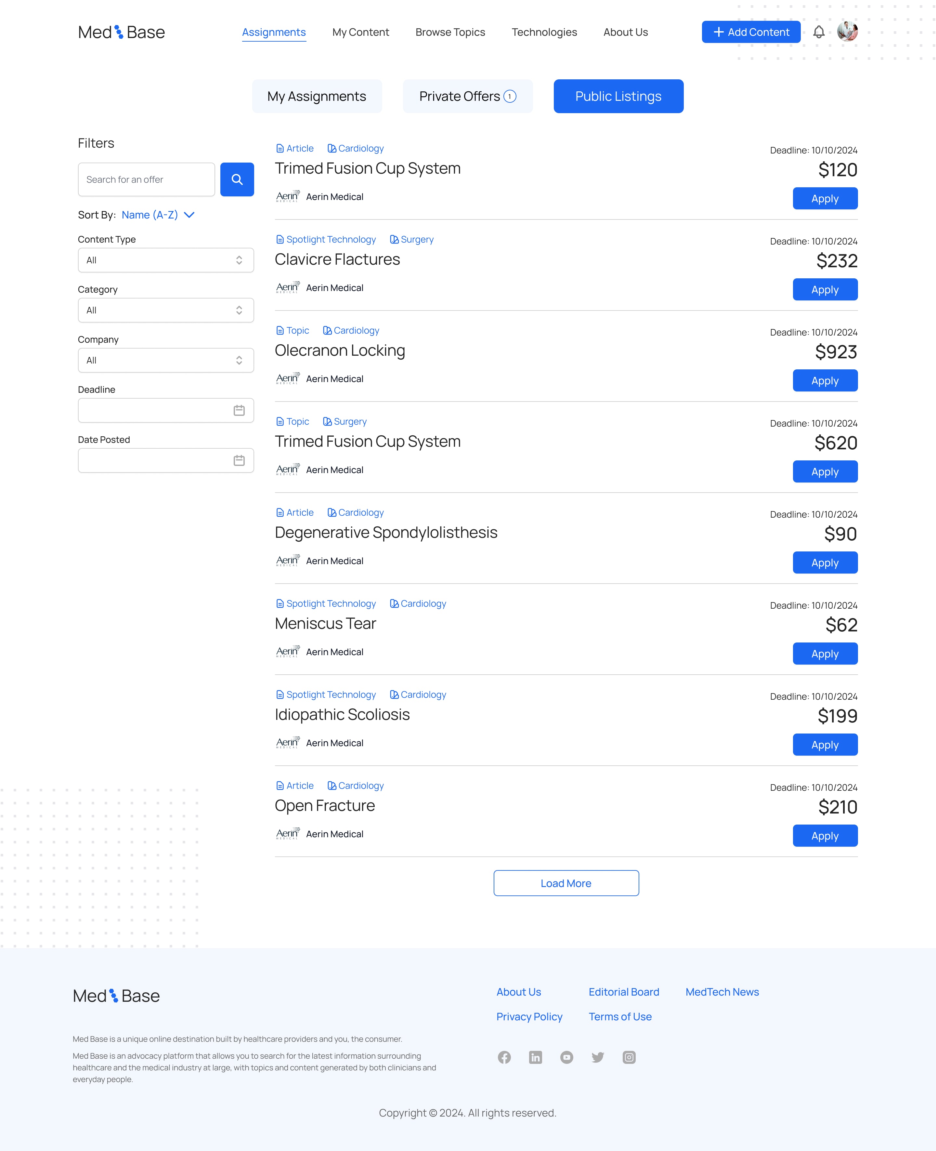The width and height of the screenshot is (936, 1151).
Task: Click the notification bell icon
Action: [x=818, y=33]
